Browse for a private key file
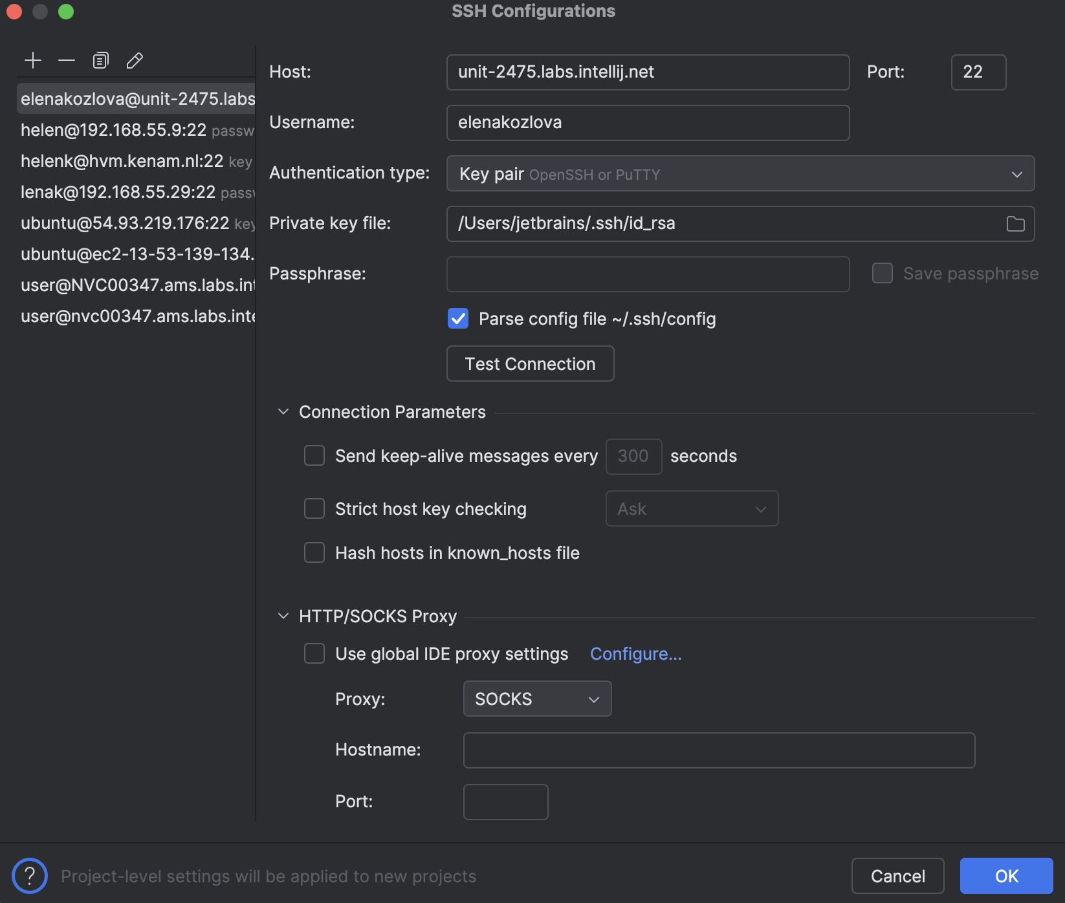The width and height of the screenshot is (1065, 903). pyautogui.click(x=1015, y=223)
